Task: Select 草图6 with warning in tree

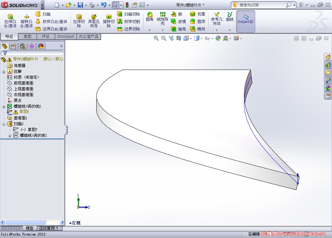Action: (18, 112)
